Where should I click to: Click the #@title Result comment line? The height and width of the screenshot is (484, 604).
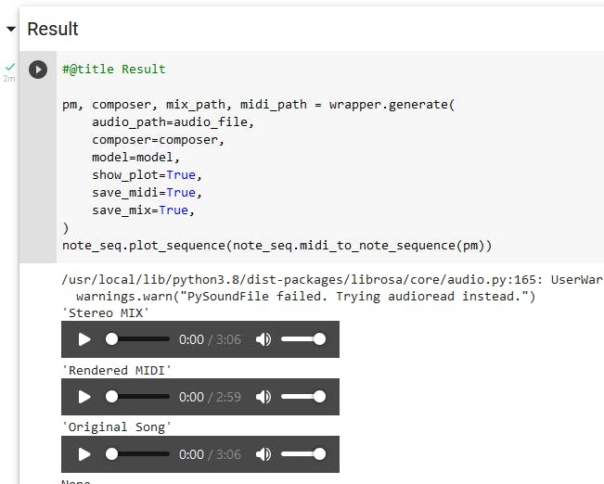click(114, 70)
